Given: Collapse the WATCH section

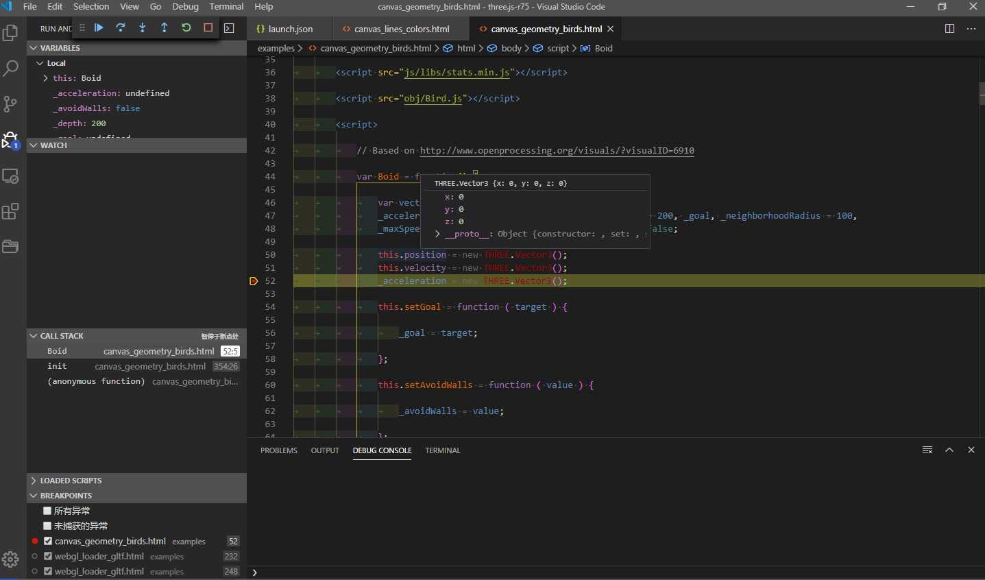Looking at the screenshot, I should click(x=136, y=145).
